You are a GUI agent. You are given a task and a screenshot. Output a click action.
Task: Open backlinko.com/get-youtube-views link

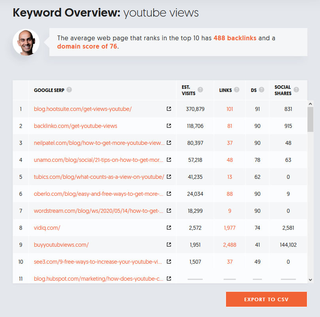pyautogui.click(x=75, y=126)
